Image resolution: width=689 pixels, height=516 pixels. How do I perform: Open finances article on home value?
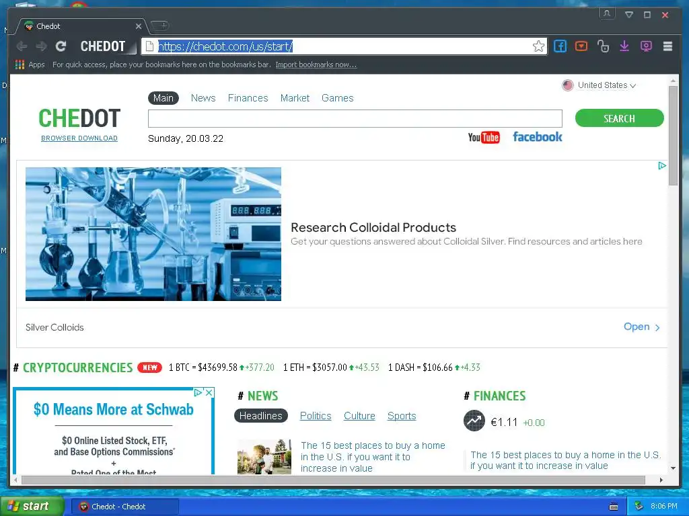[565, 460]
